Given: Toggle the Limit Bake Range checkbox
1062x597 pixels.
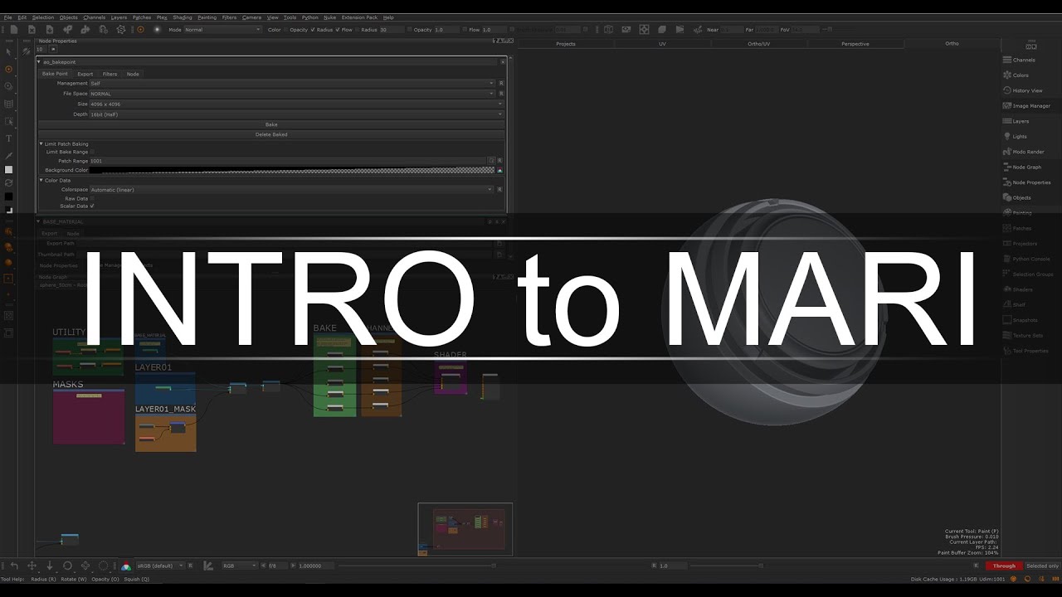Looking at the screenshot, I should (x=92, y=152).
